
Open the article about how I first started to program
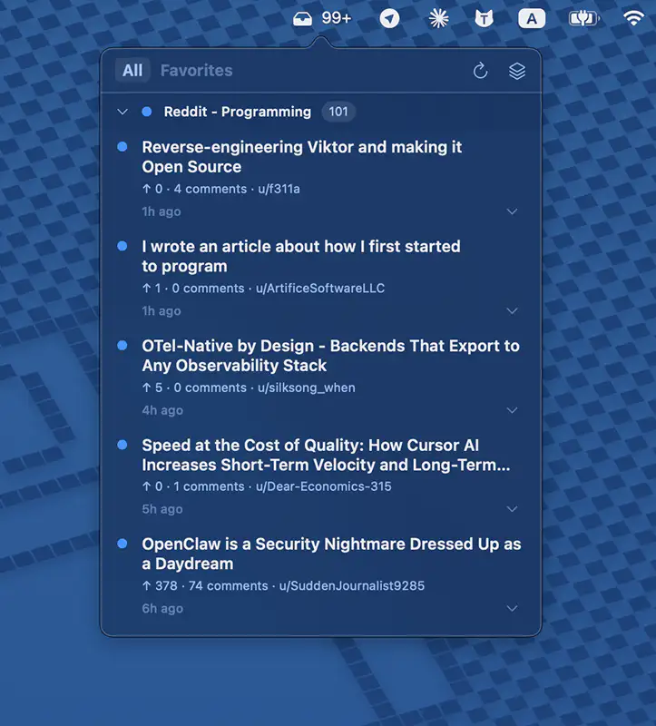pyautogui.click(x=301, y=256)
